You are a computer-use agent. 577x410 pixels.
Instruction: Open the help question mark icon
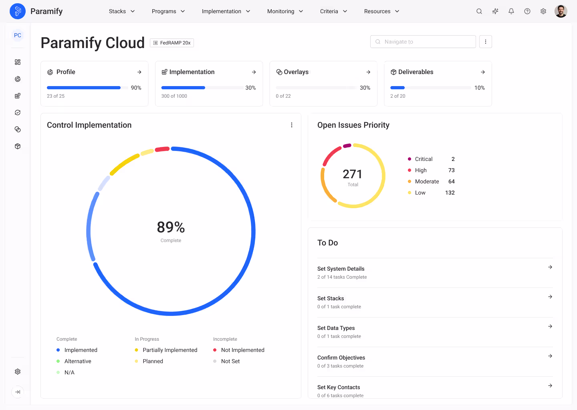coord(527,11)
